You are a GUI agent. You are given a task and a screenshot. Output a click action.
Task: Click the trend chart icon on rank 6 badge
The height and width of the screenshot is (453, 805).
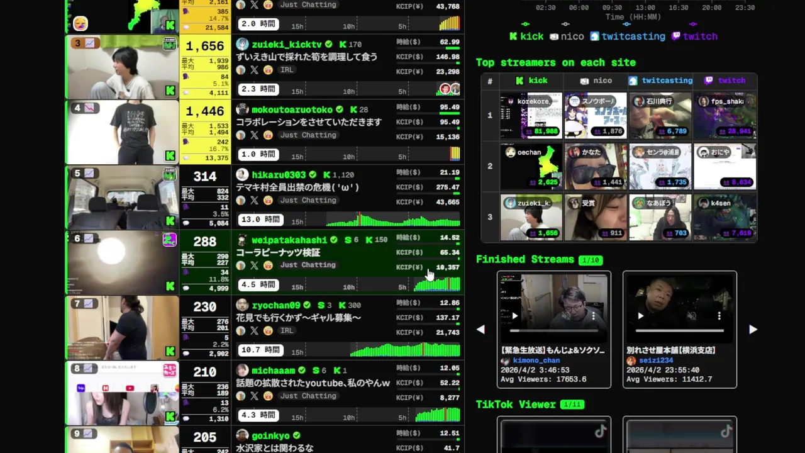click(89, 238)
